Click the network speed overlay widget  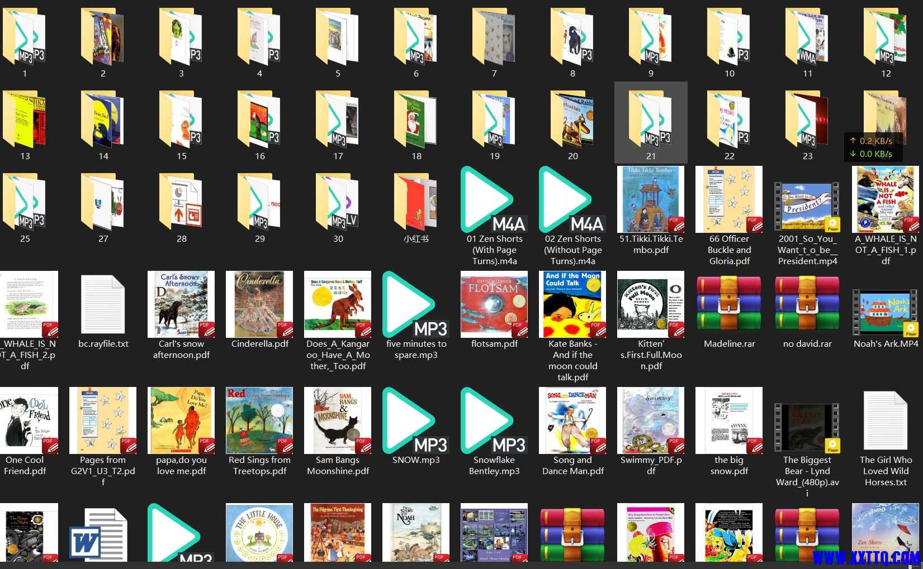(x=873, y=147)
